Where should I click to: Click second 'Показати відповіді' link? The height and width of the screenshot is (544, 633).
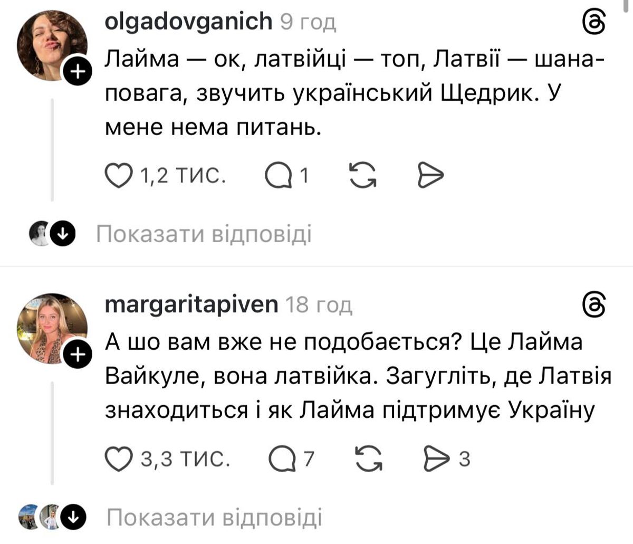(x=214, y=518)
